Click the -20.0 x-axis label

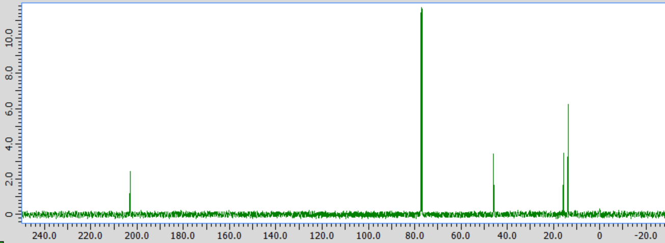click(x=646, y=236)
